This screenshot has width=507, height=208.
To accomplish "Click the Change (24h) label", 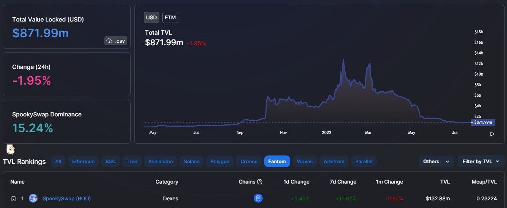I will [31, 67].
